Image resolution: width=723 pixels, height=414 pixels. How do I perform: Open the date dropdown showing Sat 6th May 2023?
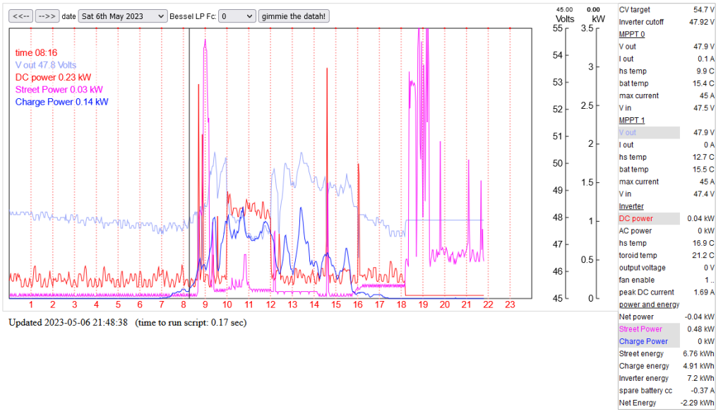[123, 16]
